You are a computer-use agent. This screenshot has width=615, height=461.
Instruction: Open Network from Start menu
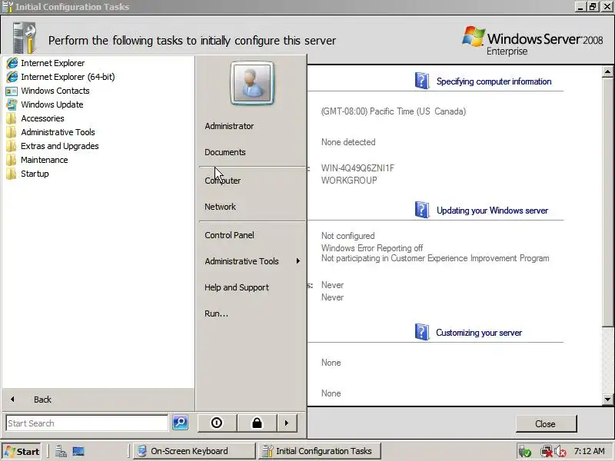[x=220, y=207]
